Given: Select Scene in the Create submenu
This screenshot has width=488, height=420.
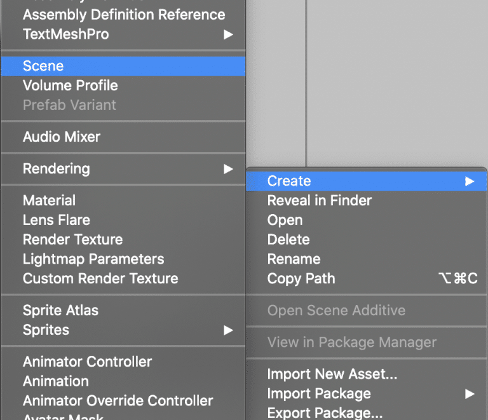Looking at the screenshot, I should point(123,66).
